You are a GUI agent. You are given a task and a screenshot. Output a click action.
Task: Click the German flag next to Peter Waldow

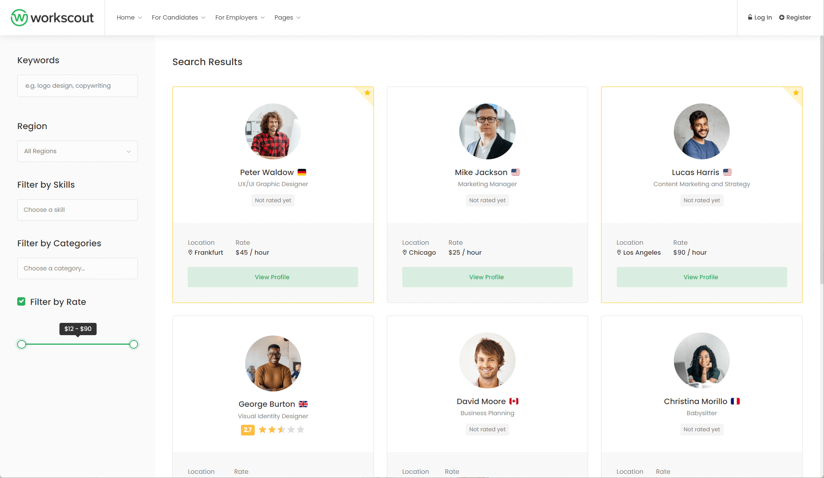(302, 172)
